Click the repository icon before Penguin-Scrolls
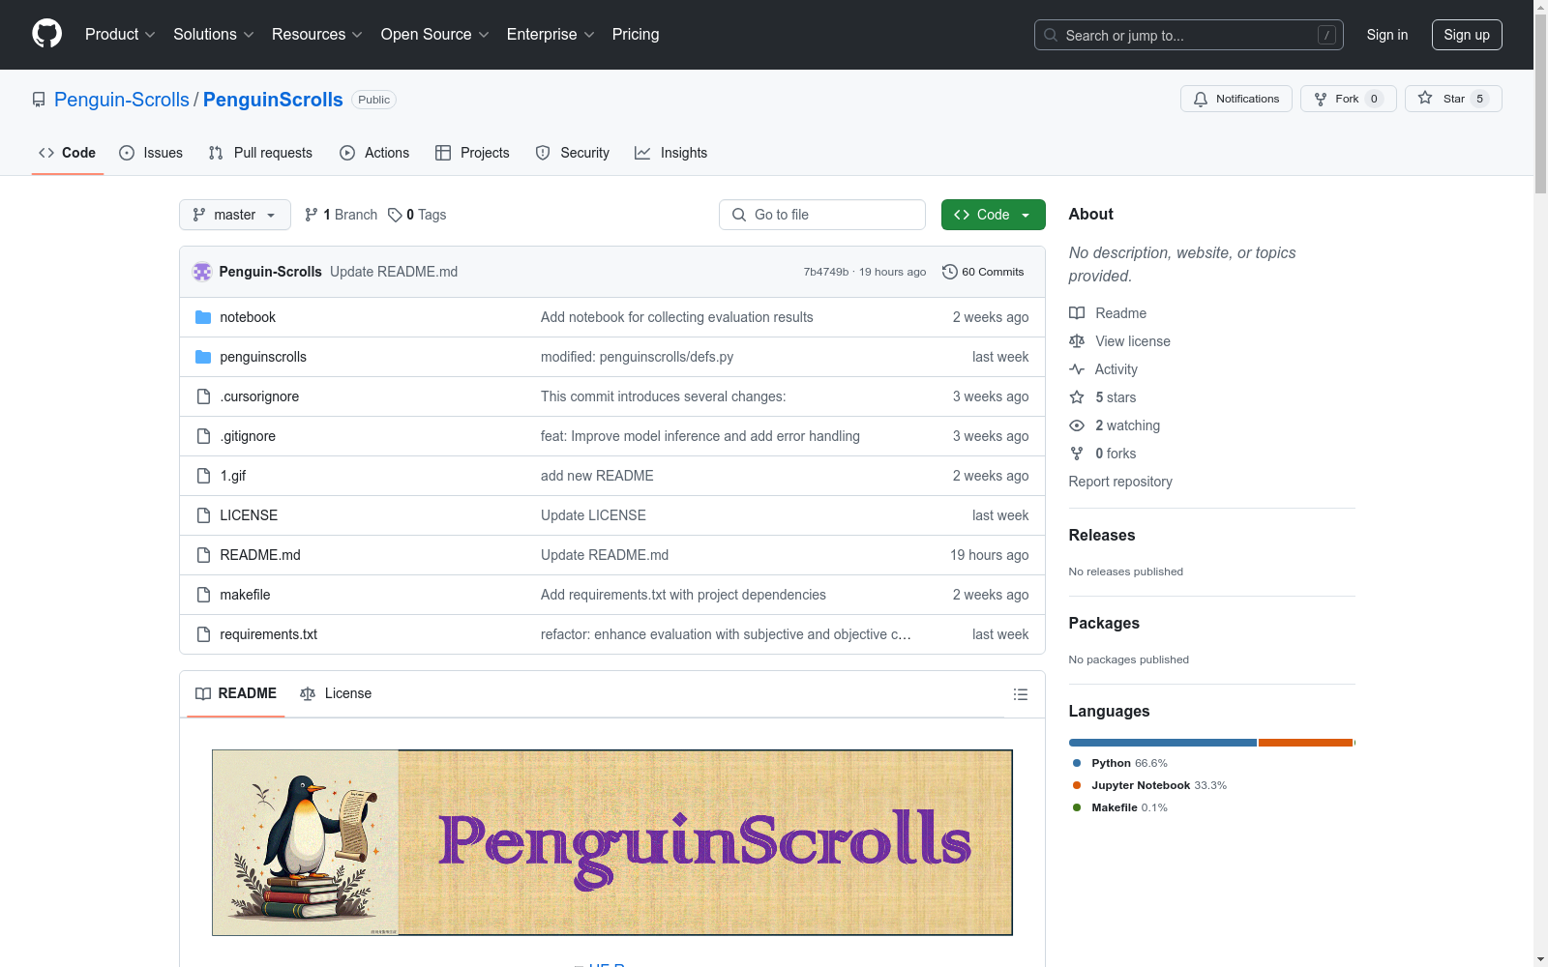1548x967 pixels. coord(39,100)
